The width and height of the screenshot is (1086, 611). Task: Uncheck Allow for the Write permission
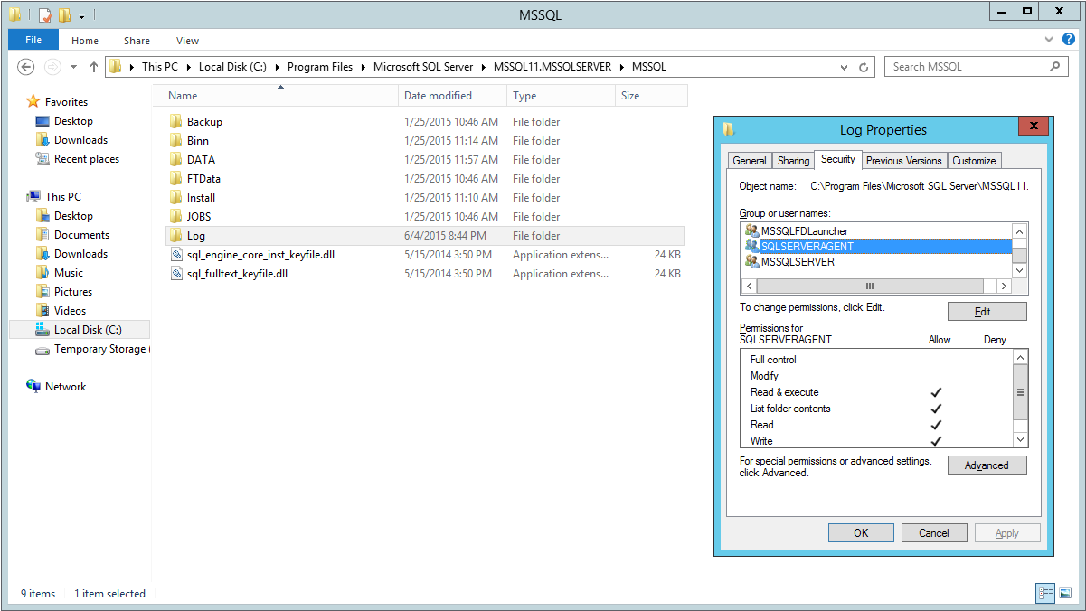(937, 441)
